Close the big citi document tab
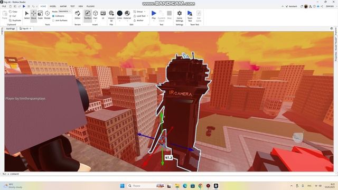 31,28
